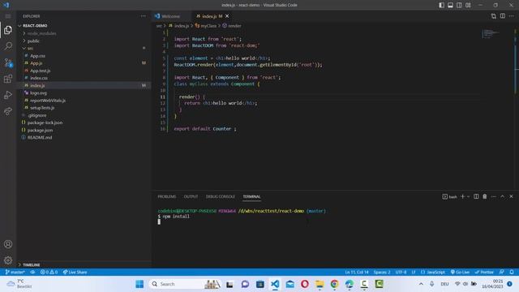The height and width of the screenshot is (292, 519).
Task: Show hidden system tray icons
Action: pos(421,284)
